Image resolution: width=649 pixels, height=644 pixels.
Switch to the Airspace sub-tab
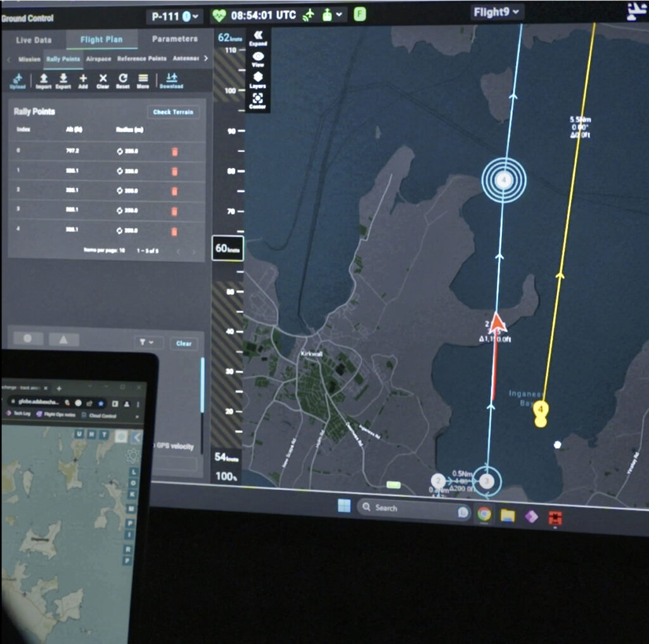click(x=98, y=59)
